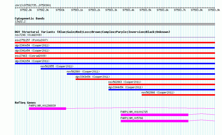
Task: Select the FARP1|NM_001001715 magenta exon block
Action: click(x=154, y=115)
